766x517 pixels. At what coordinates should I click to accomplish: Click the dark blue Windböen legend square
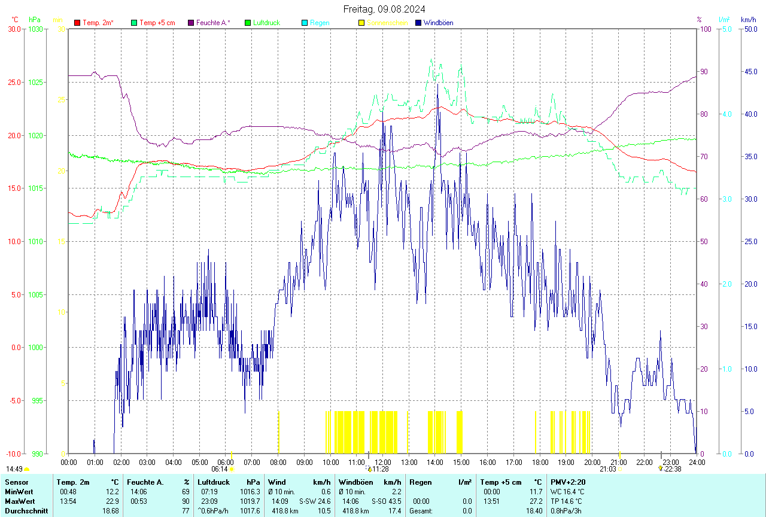point(418,23)
